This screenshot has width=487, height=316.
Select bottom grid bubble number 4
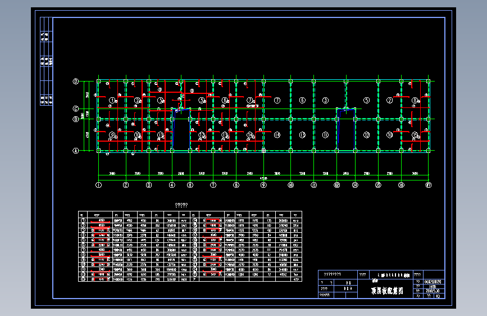[172, 185]
